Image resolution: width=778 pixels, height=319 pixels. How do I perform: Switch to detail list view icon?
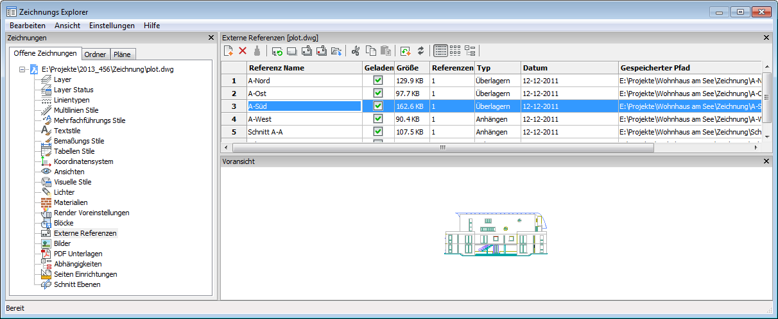click(440, 51)
